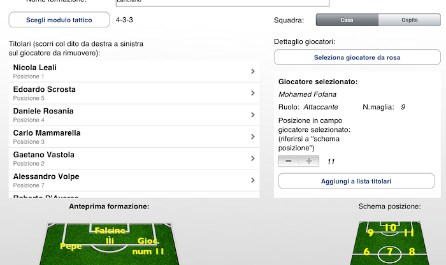Tap Pepe label on preview pitch

click(70, 245)
